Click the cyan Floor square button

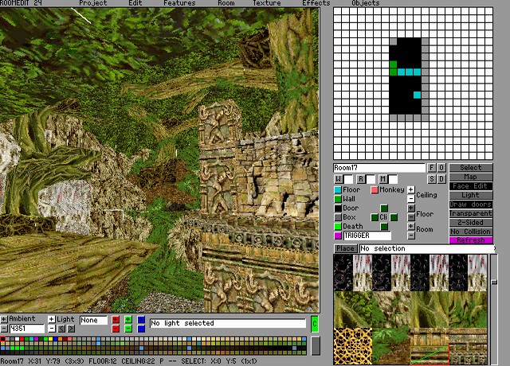[338, 190]
